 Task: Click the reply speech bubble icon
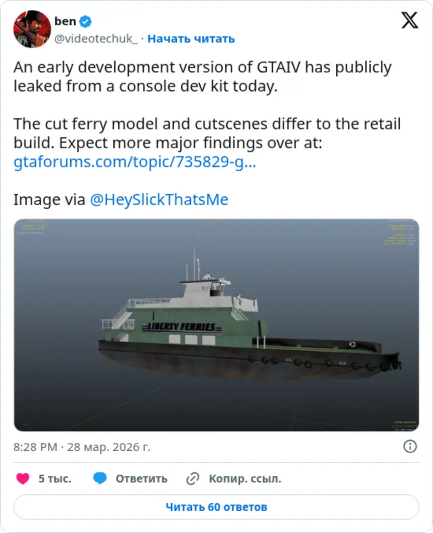click(100, 478)
